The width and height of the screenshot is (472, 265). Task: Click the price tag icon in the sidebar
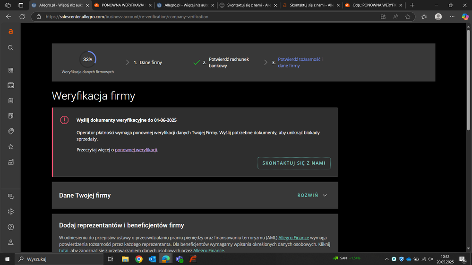(x=10, y=131)
